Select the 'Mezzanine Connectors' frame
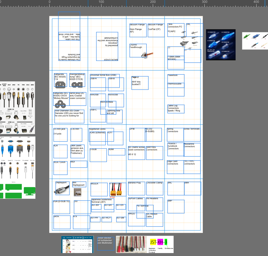268x256 pixels. [192, 150]
